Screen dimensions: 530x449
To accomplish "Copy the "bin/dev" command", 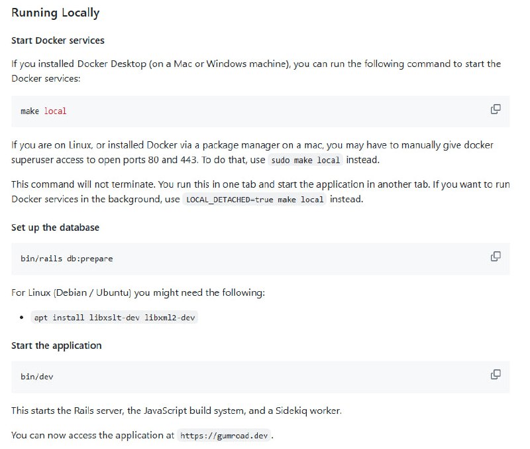I will pyautogui.click(x=495, y=375).
